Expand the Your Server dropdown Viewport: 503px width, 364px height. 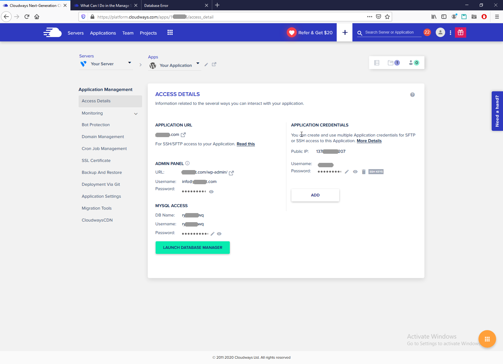point(130,63)
